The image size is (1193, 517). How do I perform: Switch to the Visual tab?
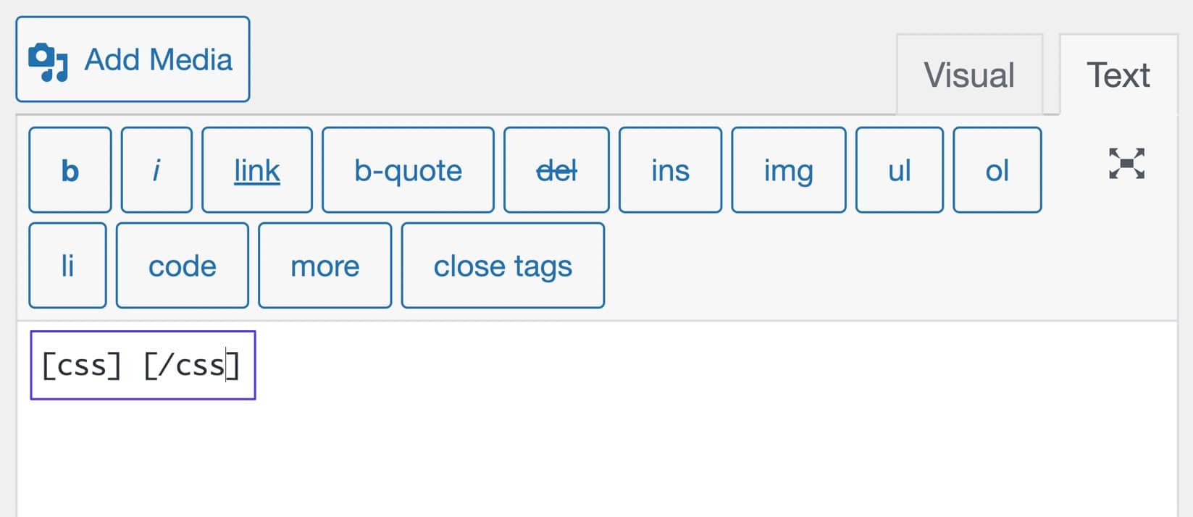tap(968, 74)
